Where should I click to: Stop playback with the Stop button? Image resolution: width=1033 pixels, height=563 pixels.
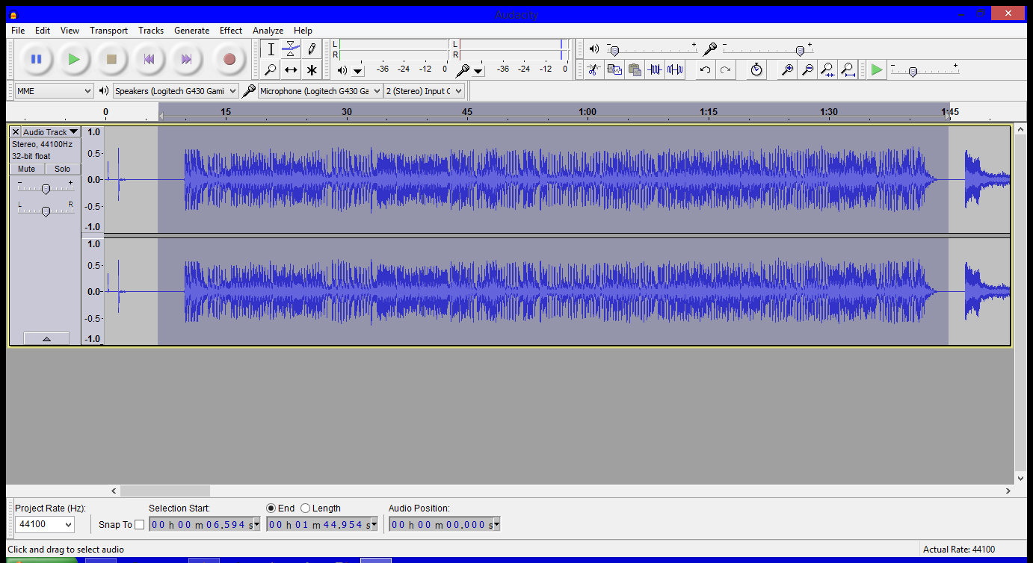point(111,59)
